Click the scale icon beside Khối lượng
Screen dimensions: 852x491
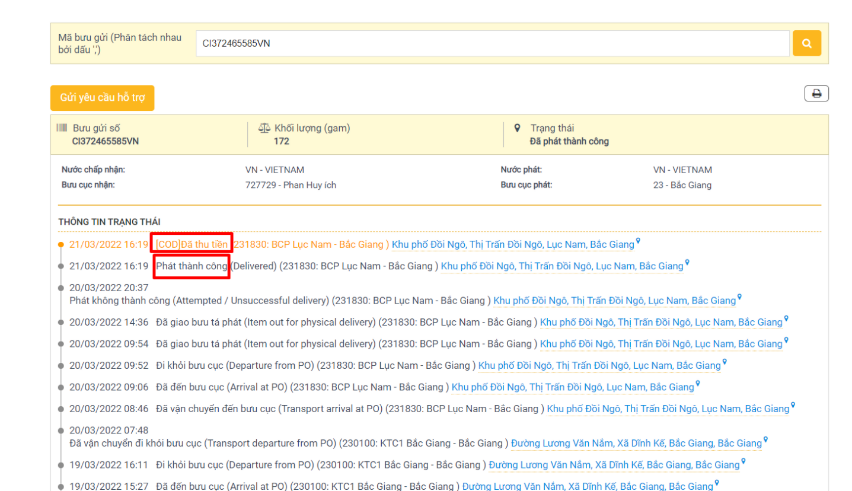[x=264, y=128]
